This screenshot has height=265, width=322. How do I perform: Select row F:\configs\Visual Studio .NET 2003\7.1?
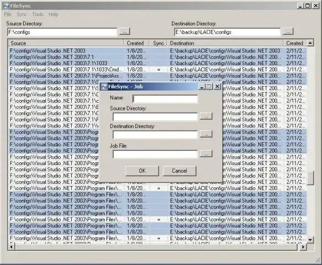158,57
